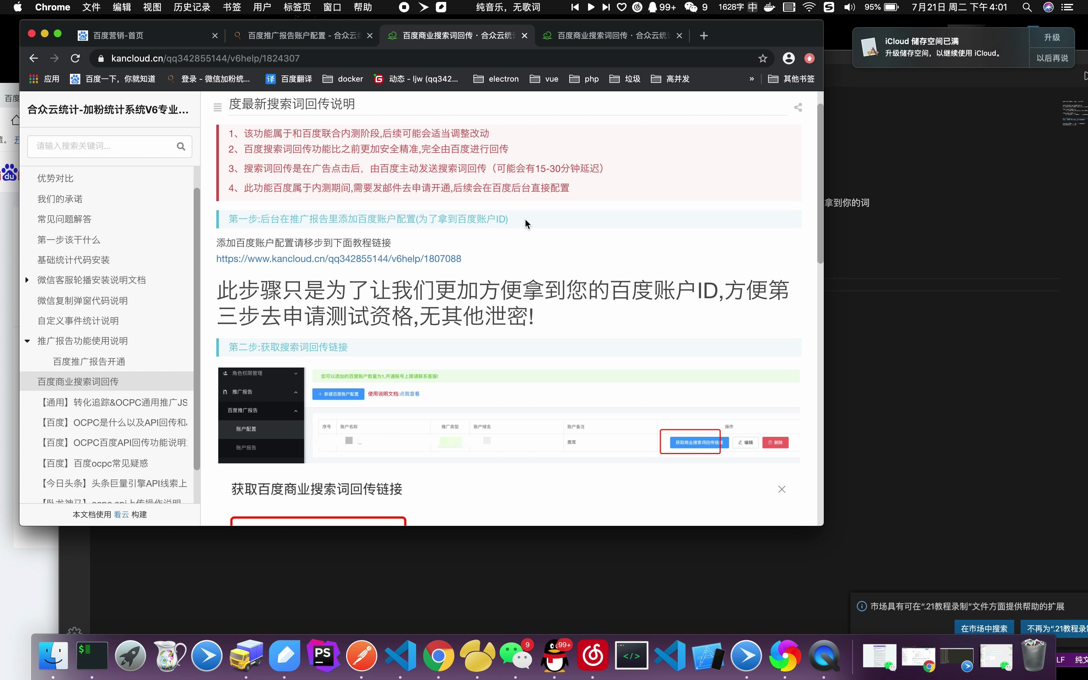The height and width of the screenshot is (680, 1088).
Task: Open Google Chrome from the dock
Action: pos(438,656)
